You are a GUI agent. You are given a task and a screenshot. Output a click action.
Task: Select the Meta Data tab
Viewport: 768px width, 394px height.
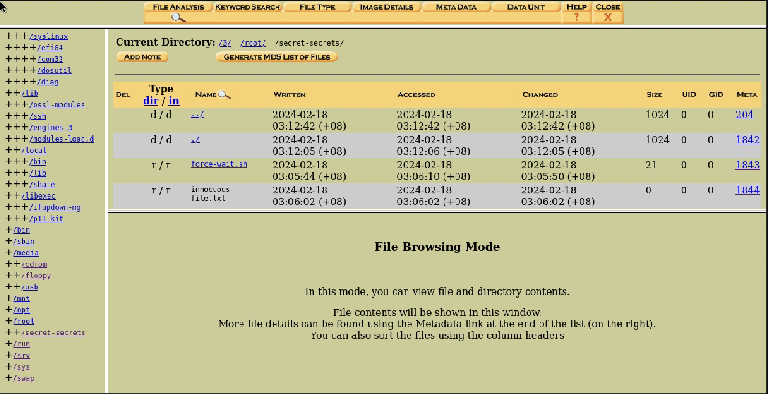coord(456,7)
